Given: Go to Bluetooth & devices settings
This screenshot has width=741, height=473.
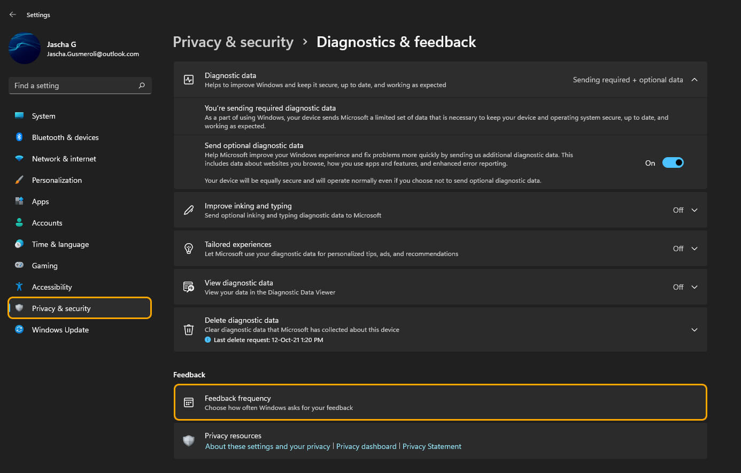Looking at the screenshot, I should [x=80, y=137].
